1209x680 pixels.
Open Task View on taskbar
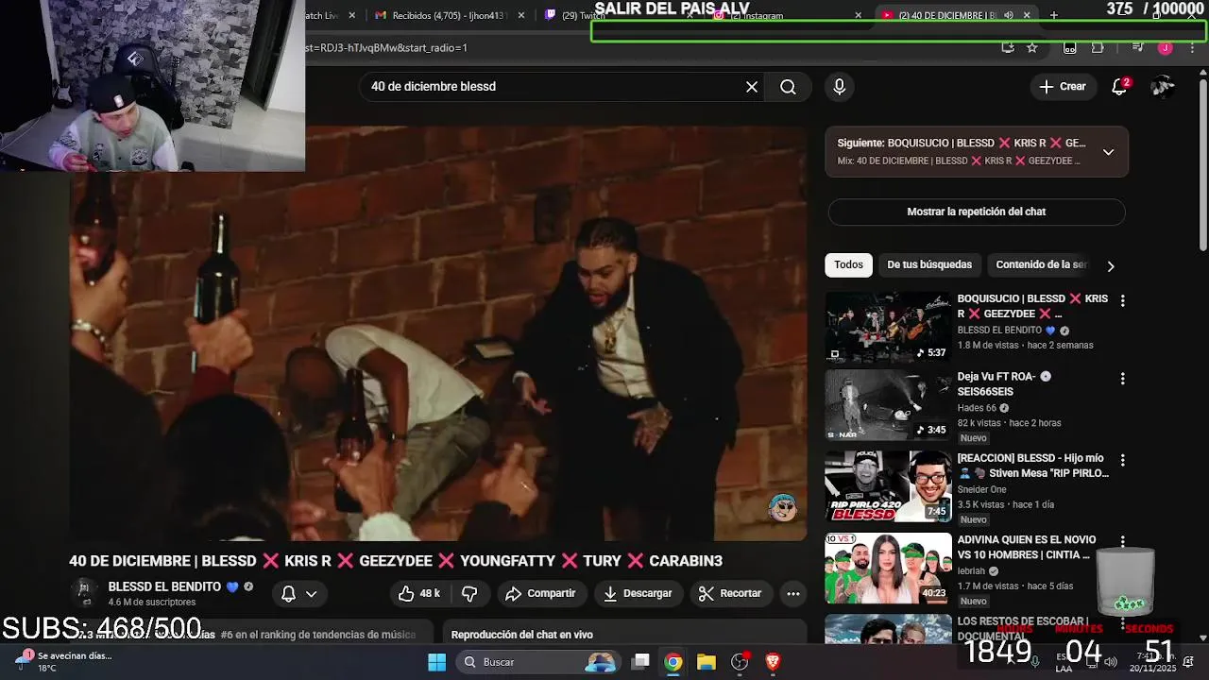pos(640,662)
